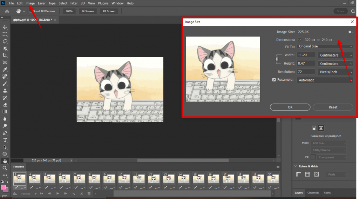Screen dimensions: 359x199
Task: Select the Lasso tool
Action: pos(5,41)
